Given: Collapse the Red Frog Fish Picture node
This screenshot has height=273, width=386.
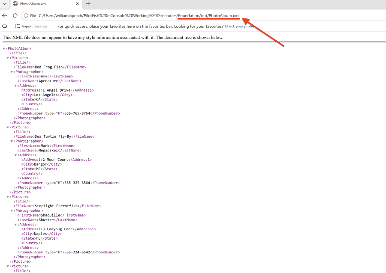Looking at the screenshot, I should (x=8, y=58).
